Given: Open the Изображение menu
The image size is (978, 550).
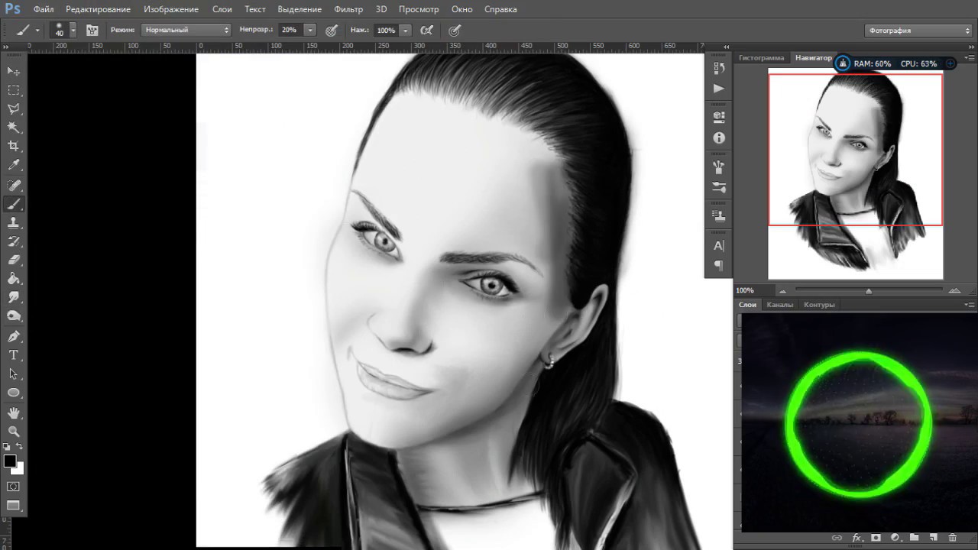Looking at the screenshot, I should [x=171, y=9].
